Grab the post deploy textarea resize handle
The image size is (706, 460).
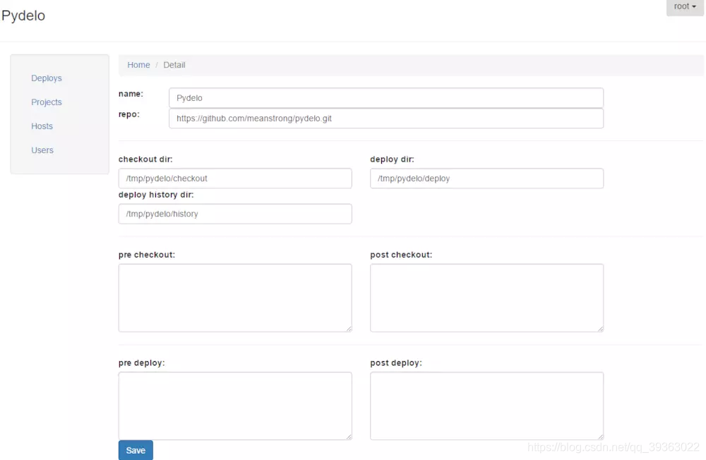pyautogui.click(x=601, y=437)
